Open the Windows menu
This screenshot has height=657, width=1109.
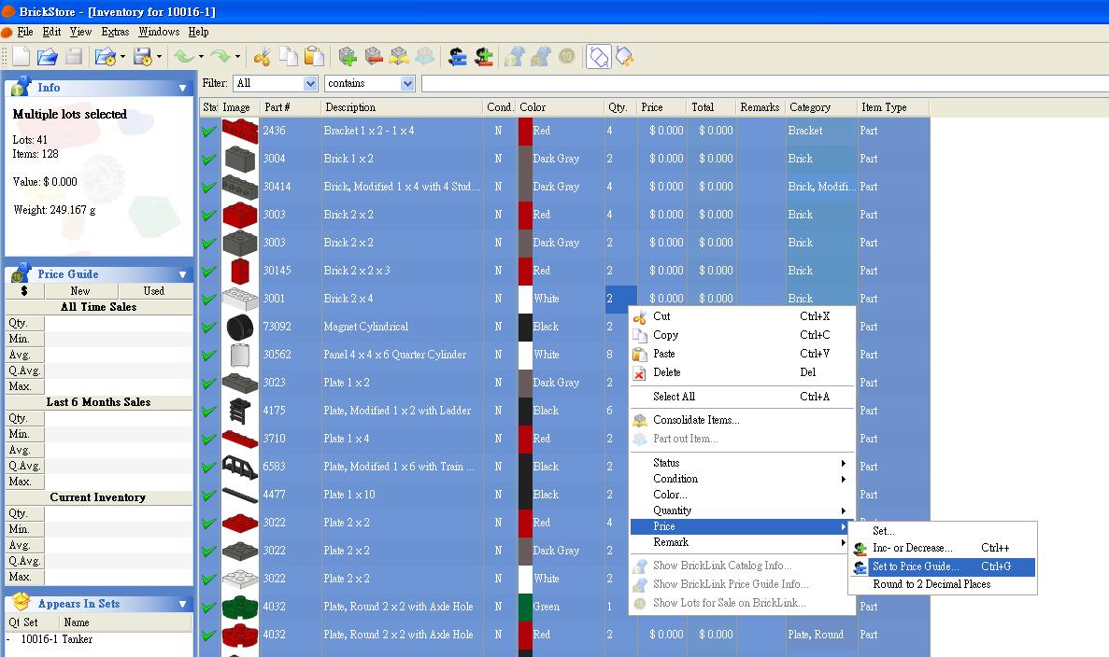click(x=159, y=32)
